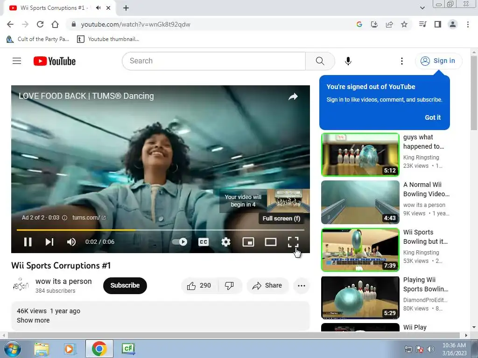478x358 pixels.
Task: Open tab search dropdown chevron
Action: pos(422,8)
